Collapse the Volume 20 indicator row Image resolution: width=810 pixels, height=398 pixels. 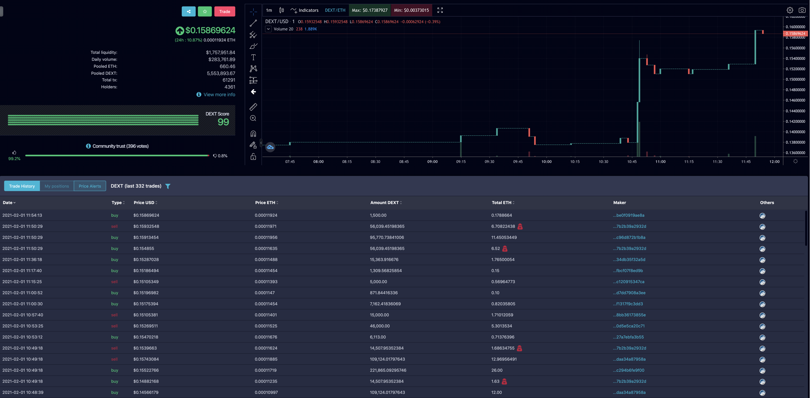[268, 29]
